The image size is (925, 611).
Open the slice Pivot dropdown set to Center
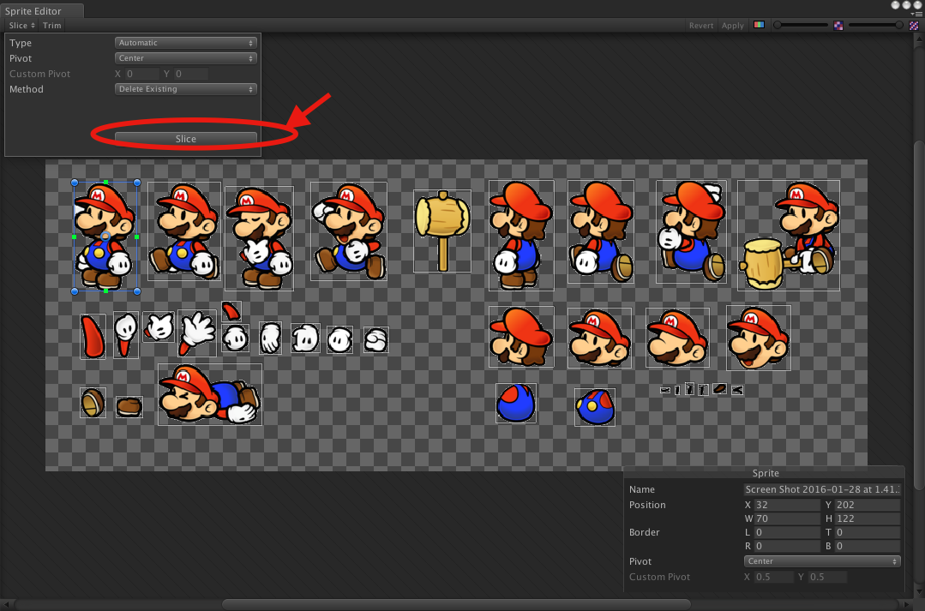pyautogui.click(x=185, y=57)
